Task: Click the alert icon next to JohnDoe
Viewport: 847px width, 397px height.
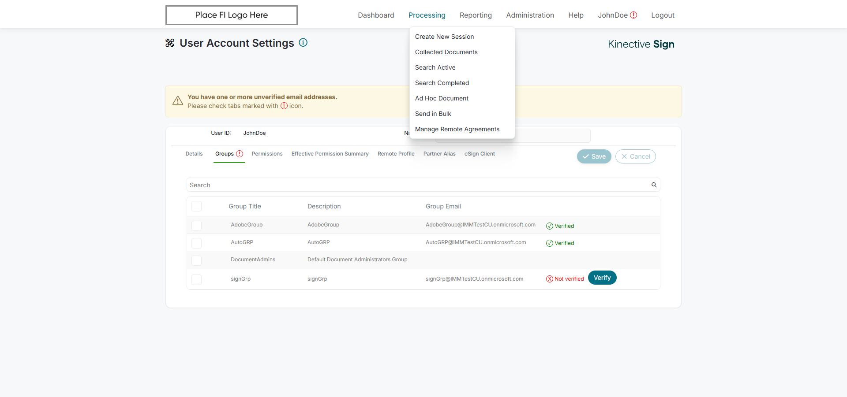Action: (633, 15)
